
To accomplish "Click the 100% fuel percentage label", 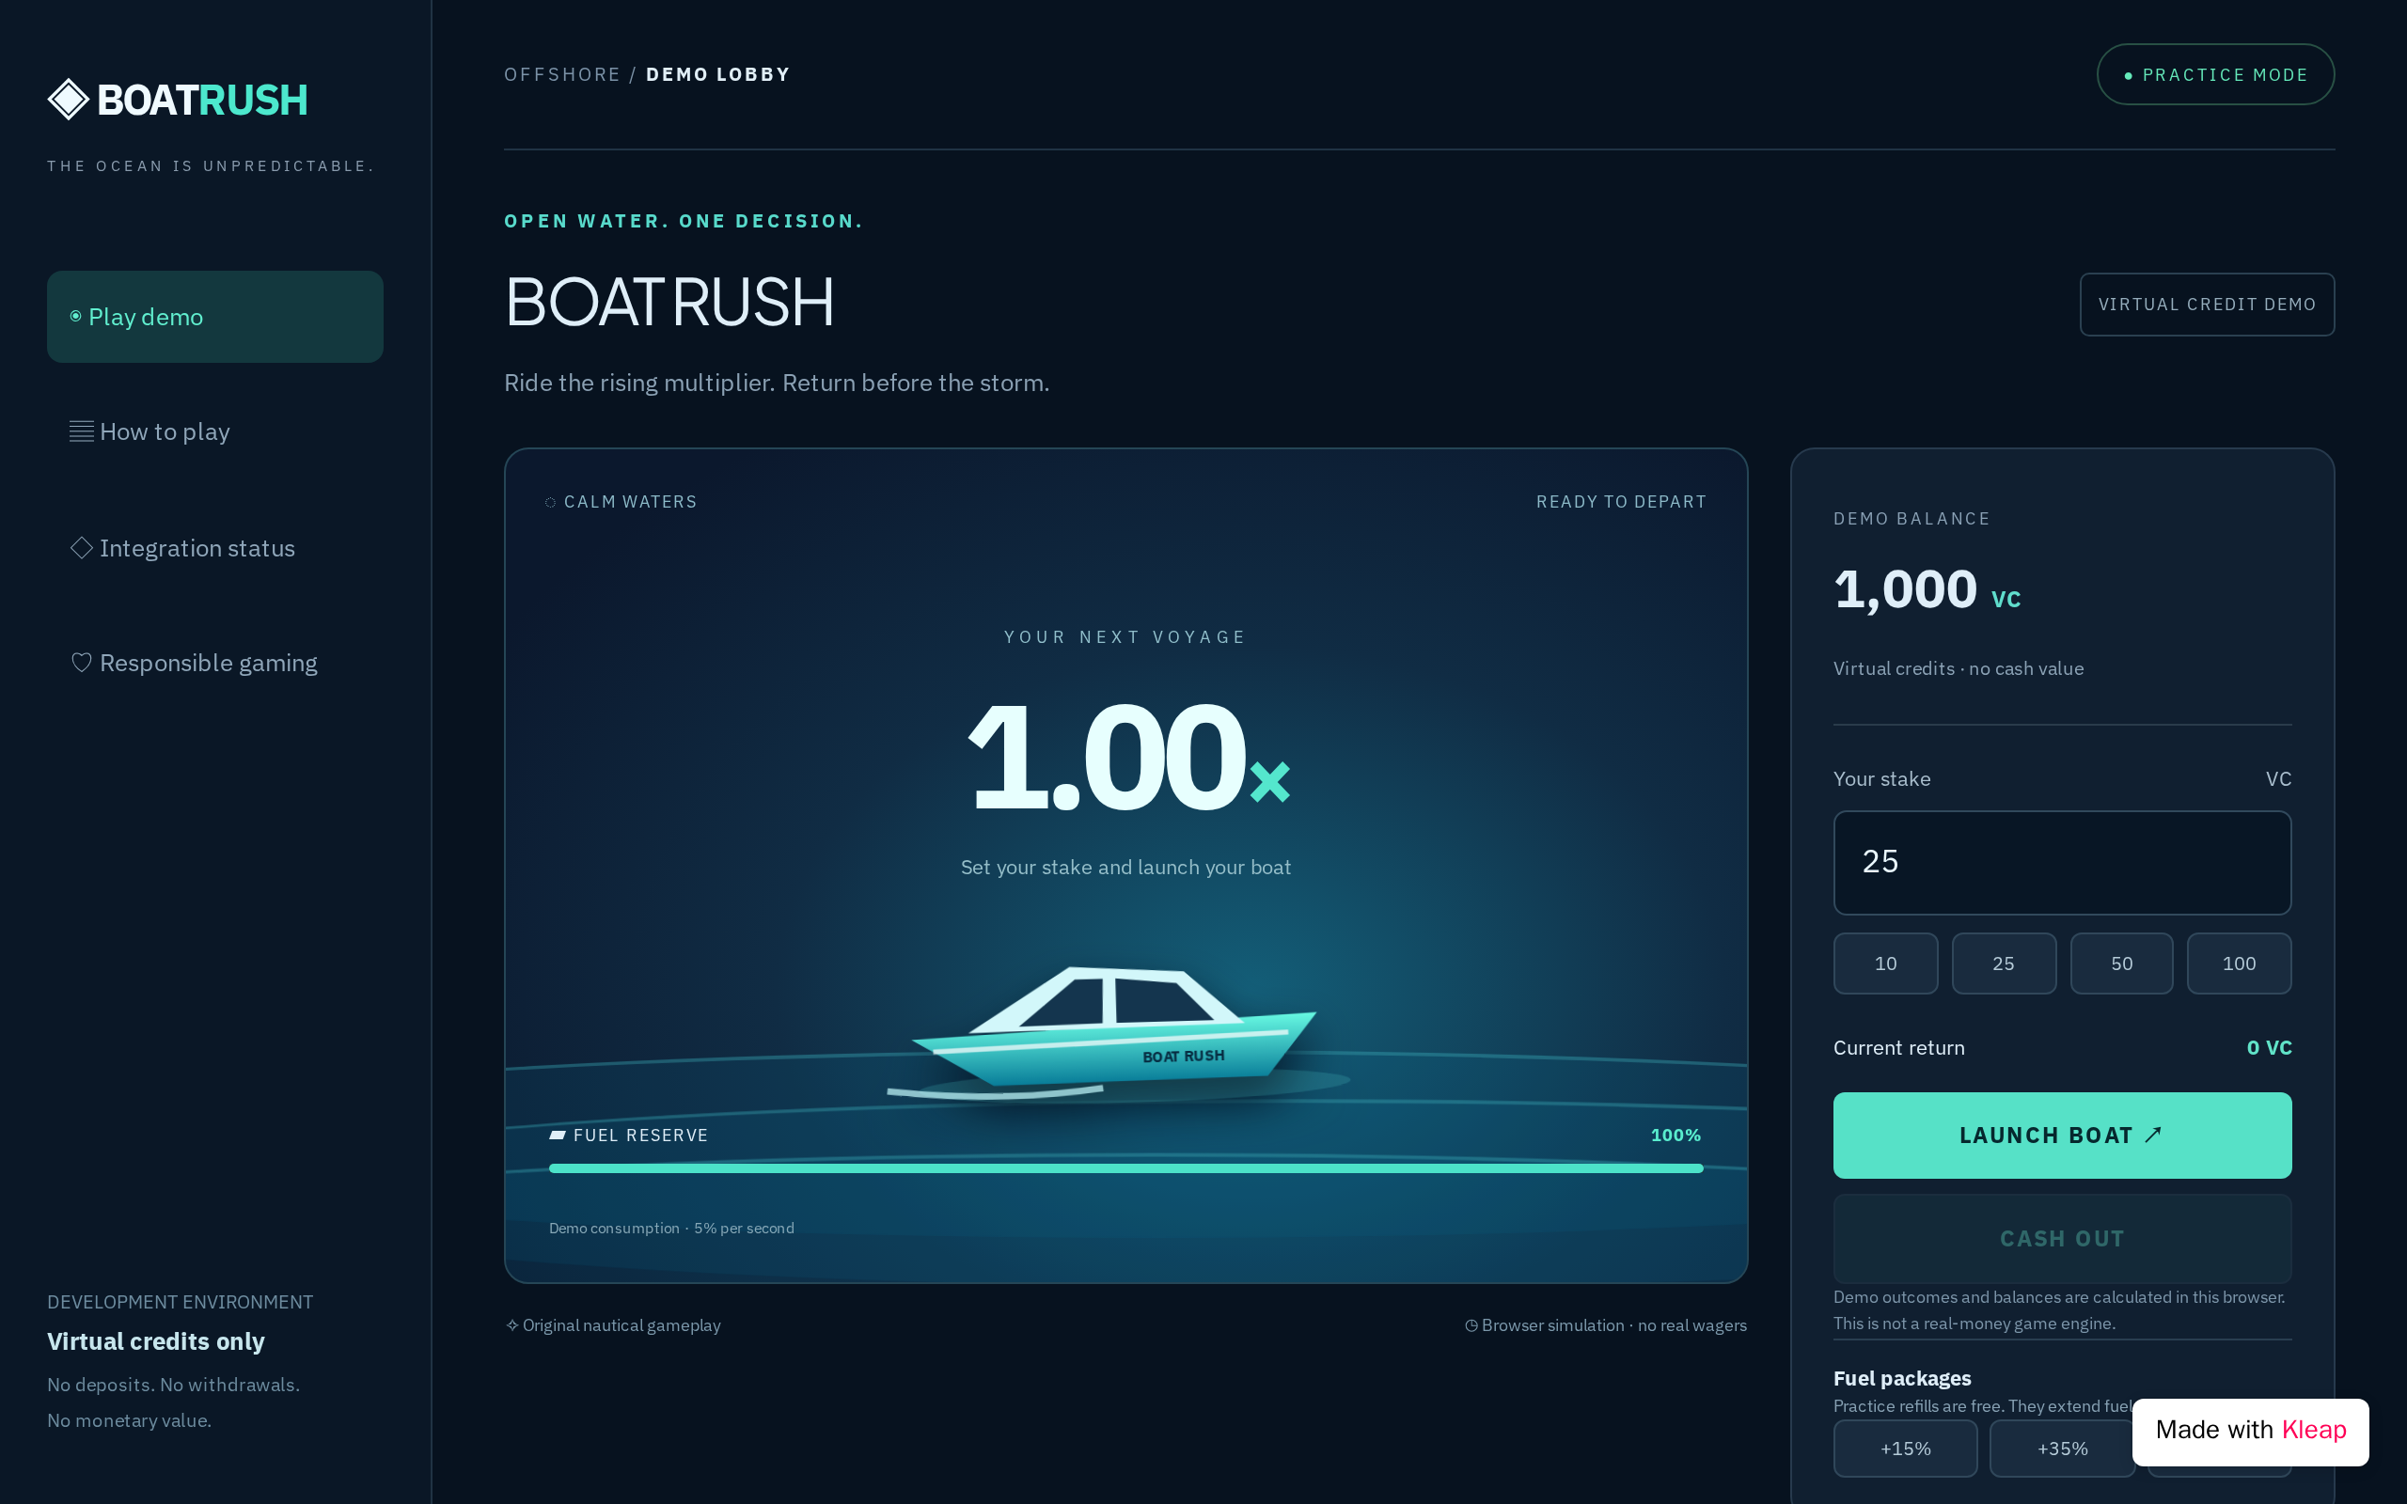I will click(1675, 1135).
